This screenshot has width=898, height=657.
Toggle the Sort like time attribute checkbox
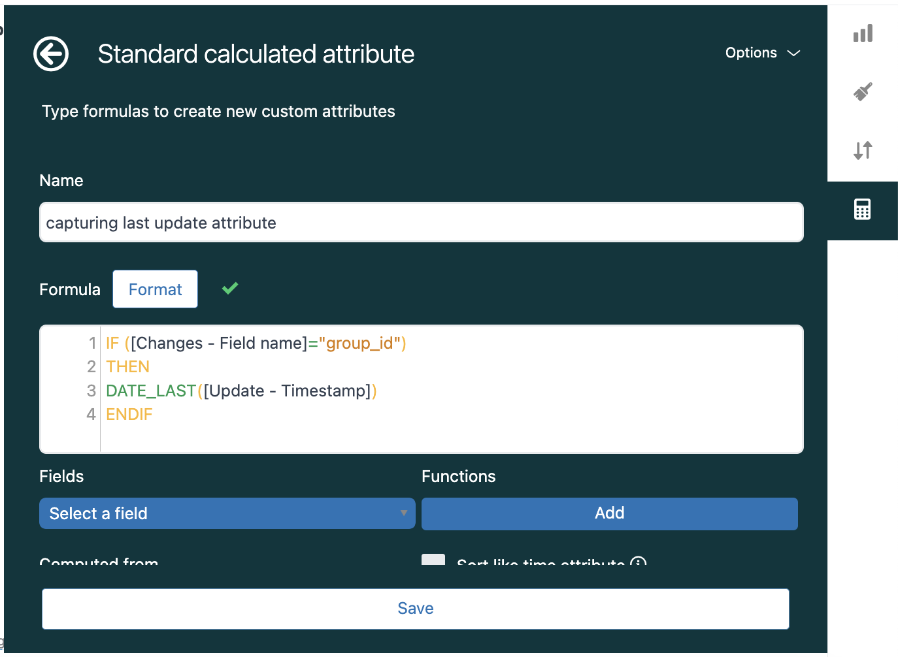click(x=433, y=560)
